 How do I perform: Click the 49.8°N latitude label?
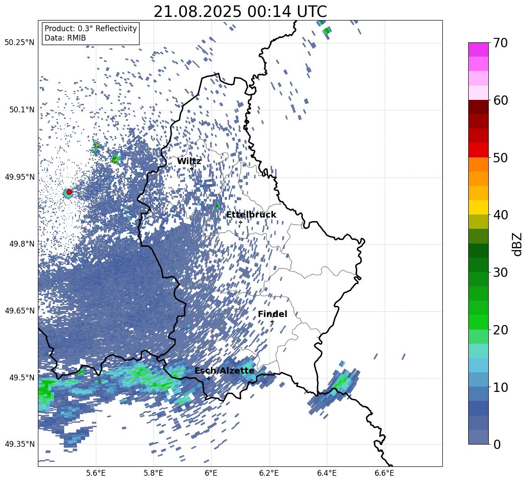click(22, 244)
